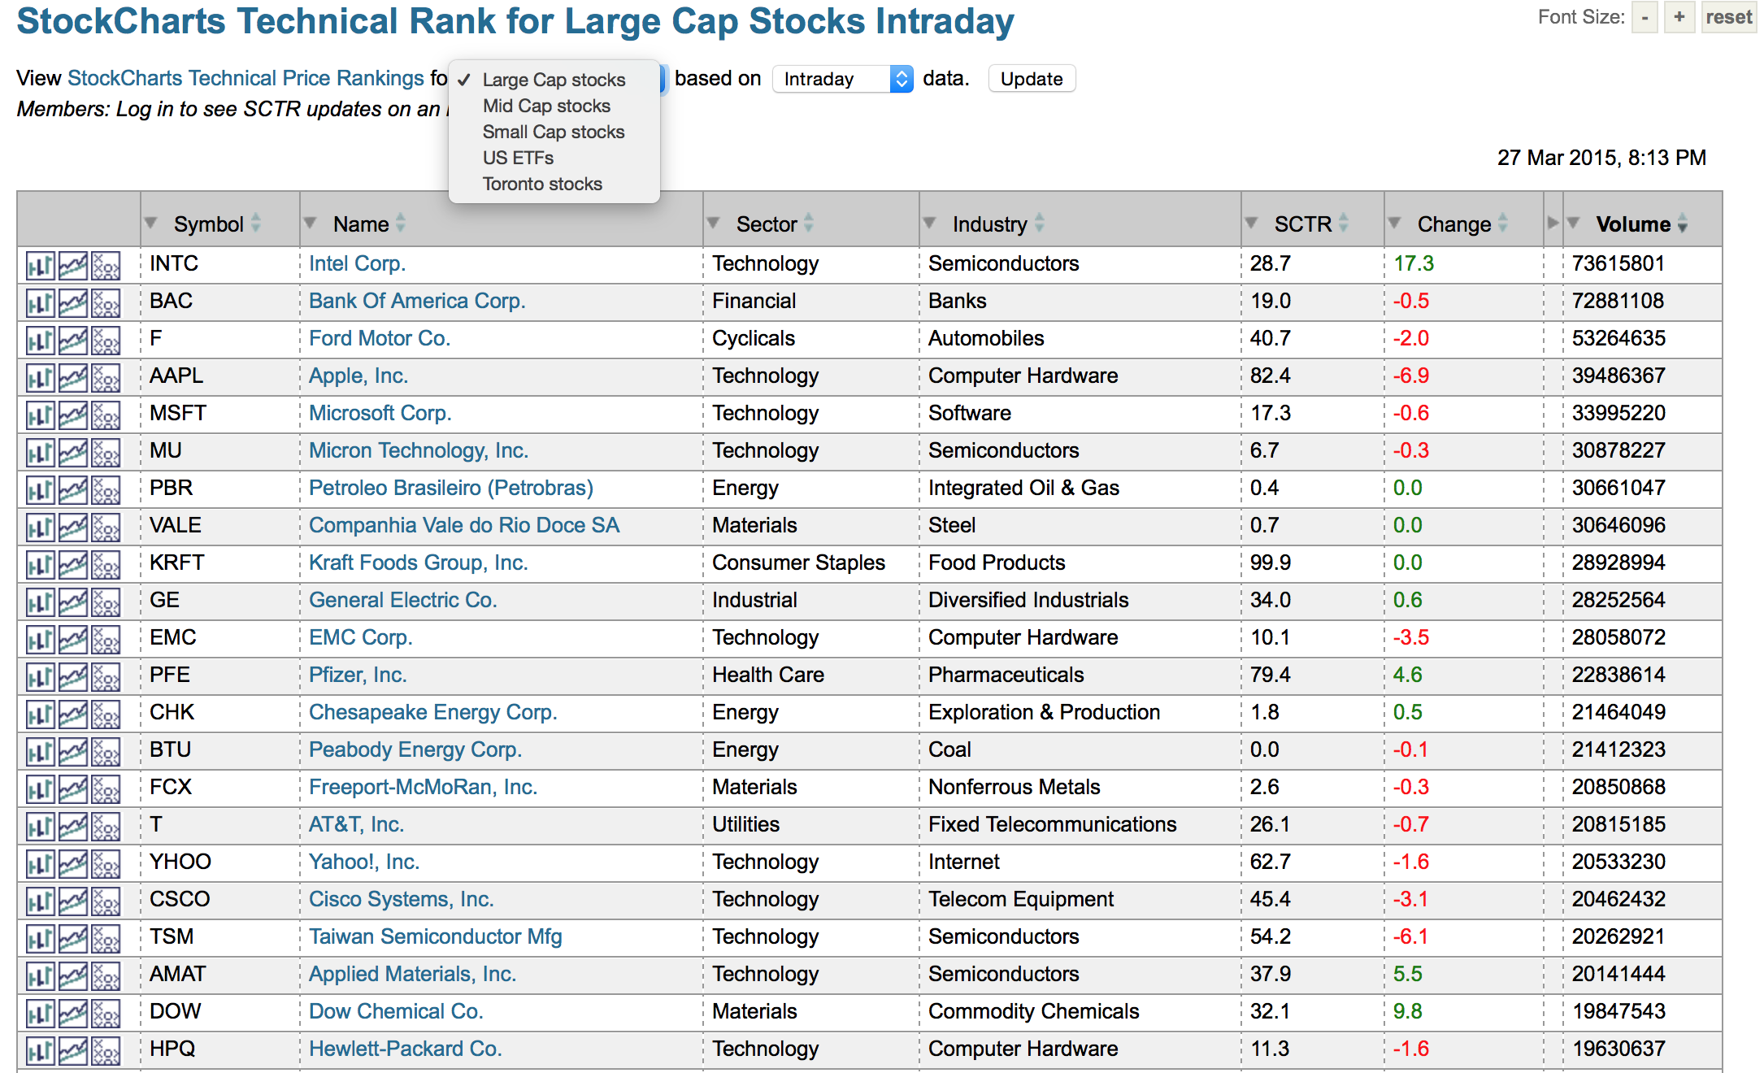This screenshot has width=1764, height=1073.
Task: Select Mid Cap stocks from list
Action: (546, 106)
